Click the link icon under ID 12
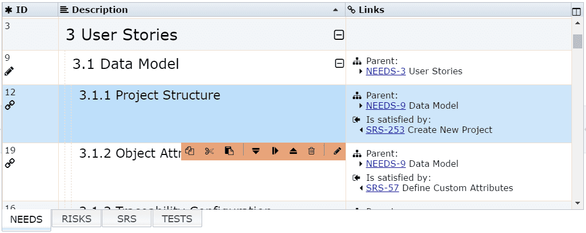 (10, 105)
